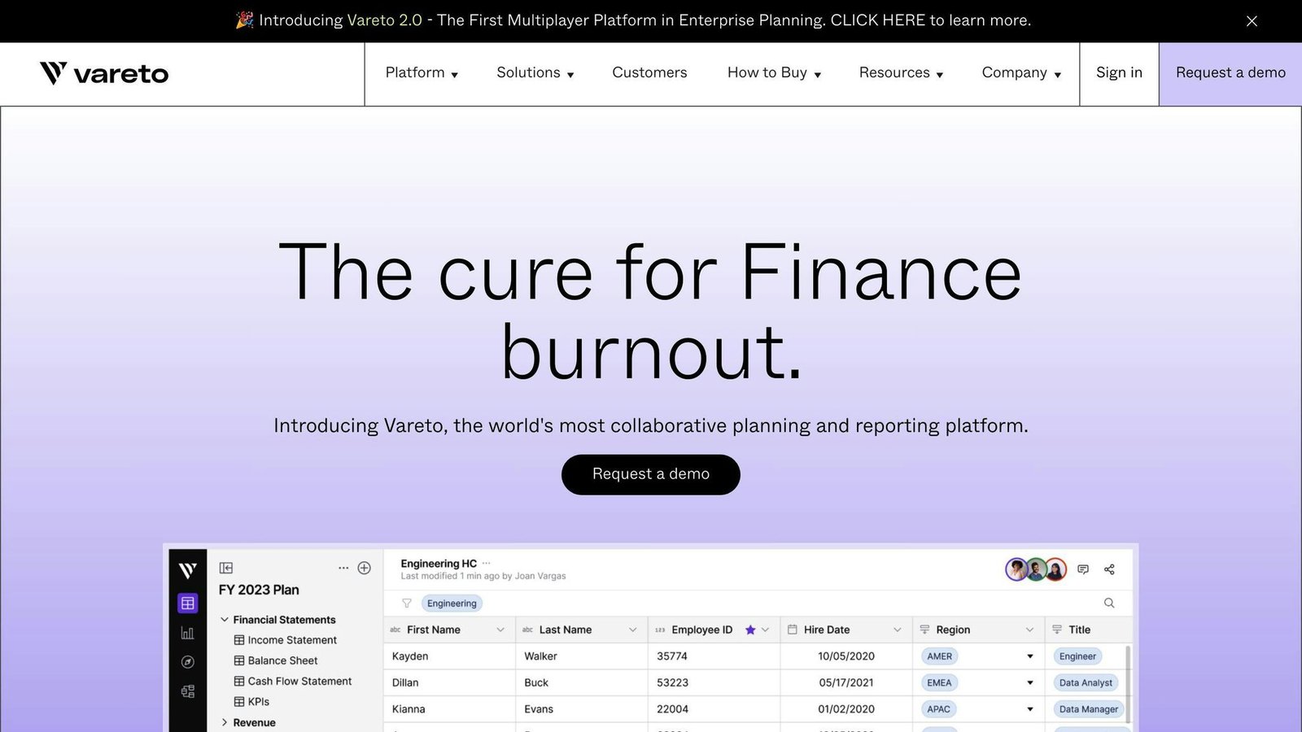Expand the Solutions navigation menu
The height and width of the screenshot is (732, 1302).
tap(535, 73)
